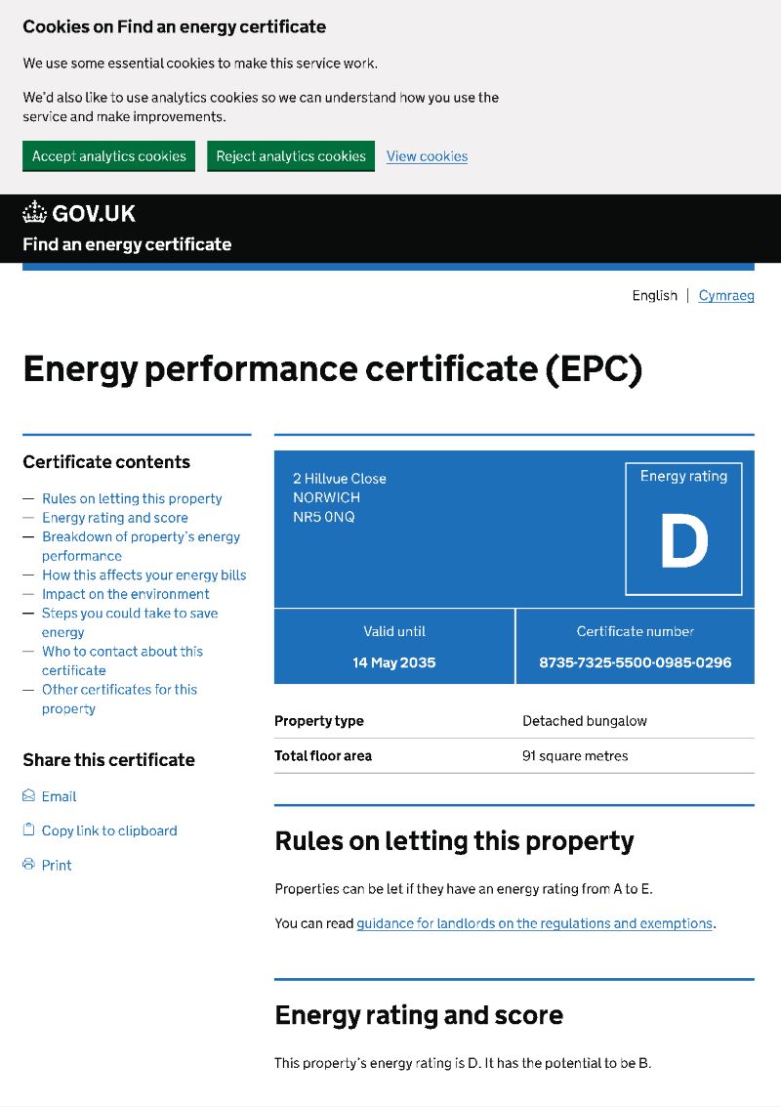Open Who to contact about this certificate
This screenshot has height=1107, width=781.
coord(122,652)
